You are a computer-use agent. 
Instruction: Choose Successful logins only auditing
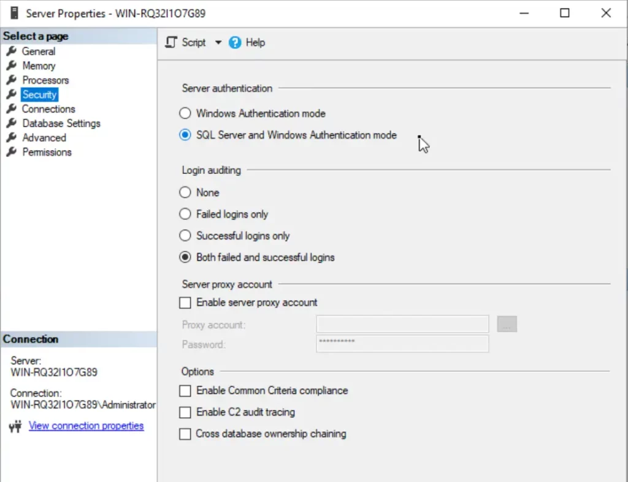click(234, 236)
